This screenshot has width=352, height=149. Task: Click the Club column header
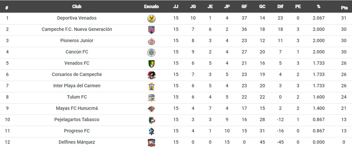pyautogui.click(x=77, y=7)
